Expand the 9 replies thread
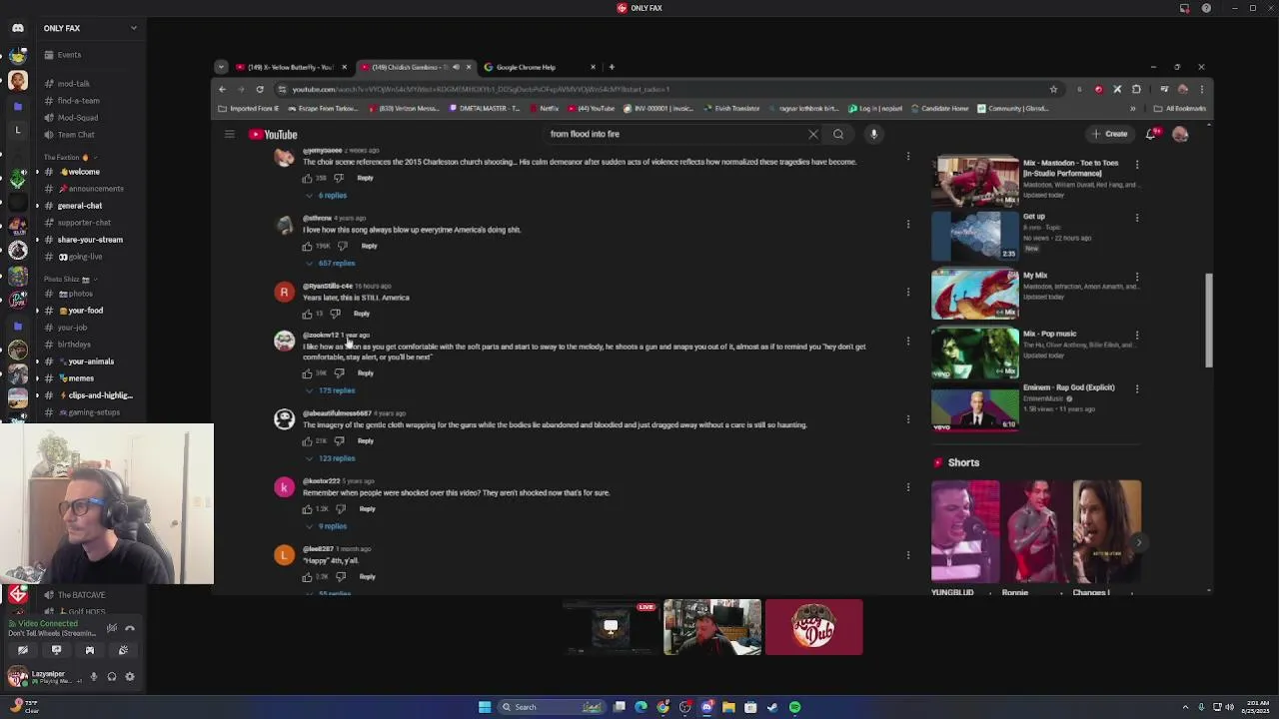This screenshot has height=719, width=1279. pos(326,526)
